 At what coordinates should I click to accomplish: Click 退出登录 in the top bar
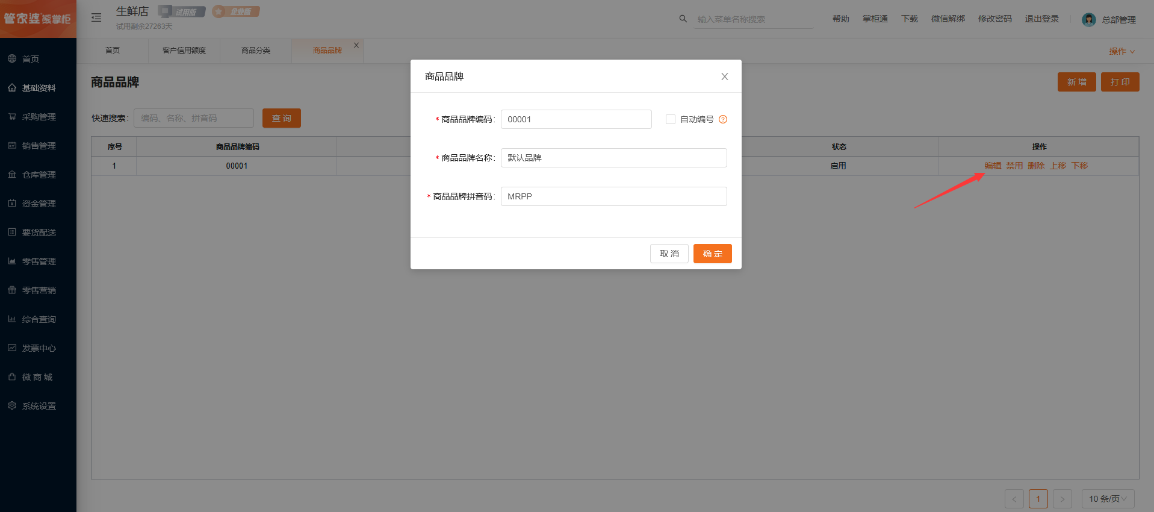click(x=1042, y=19)
